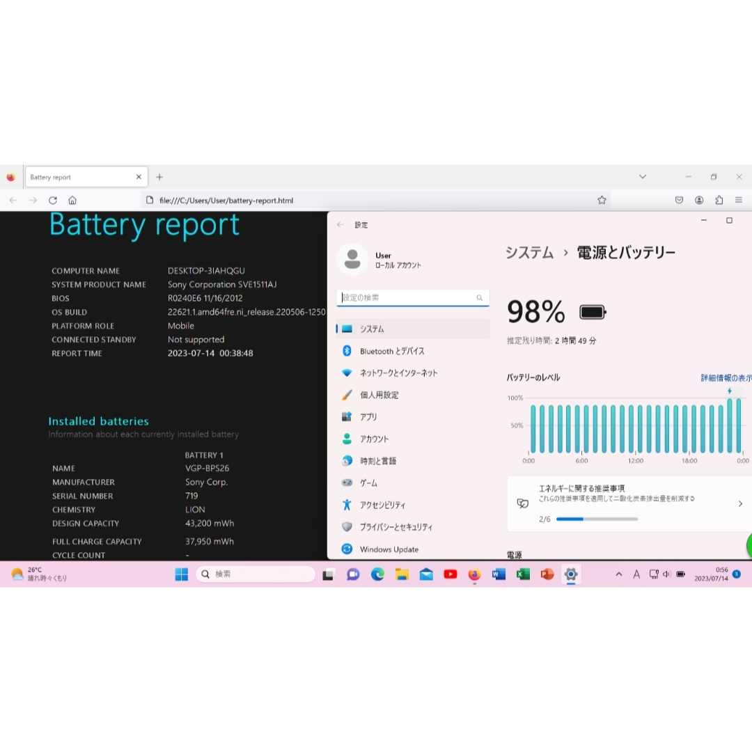Open the clock showing 0:56 2023/07/14
Image resolution: width=752 pixels, height=752 pixels.
pyautogui.click(x=711, y=574)
